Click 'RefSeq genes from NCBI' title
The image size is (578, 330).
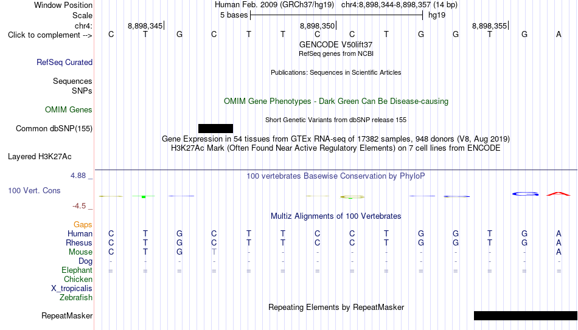(x=336, y=53)
